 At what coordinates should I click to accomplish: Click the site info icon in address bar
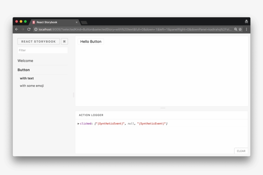pyautogui.click(x=36, y=29)
